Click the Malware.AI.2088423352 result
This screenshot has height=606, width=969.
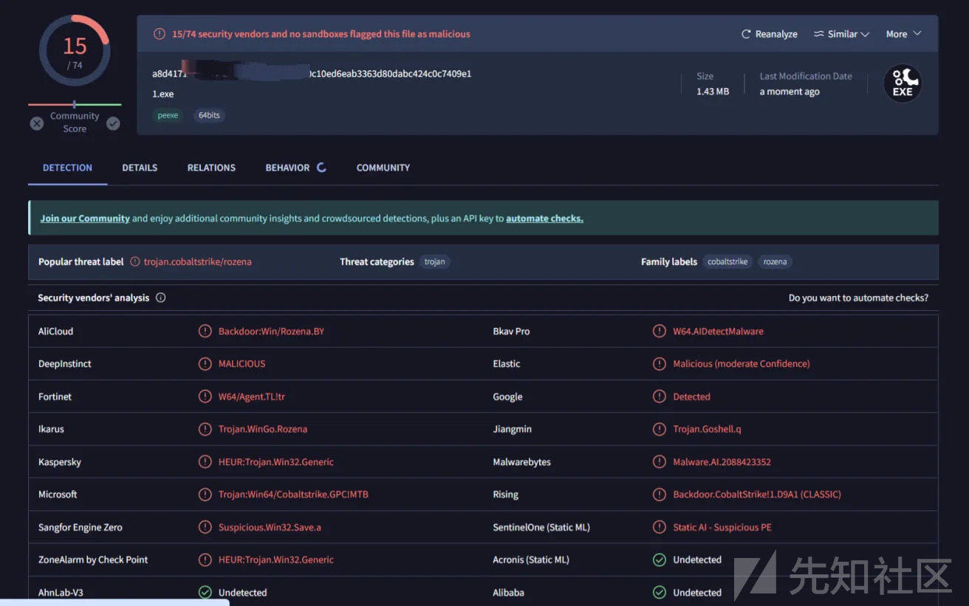click(722, 462)
